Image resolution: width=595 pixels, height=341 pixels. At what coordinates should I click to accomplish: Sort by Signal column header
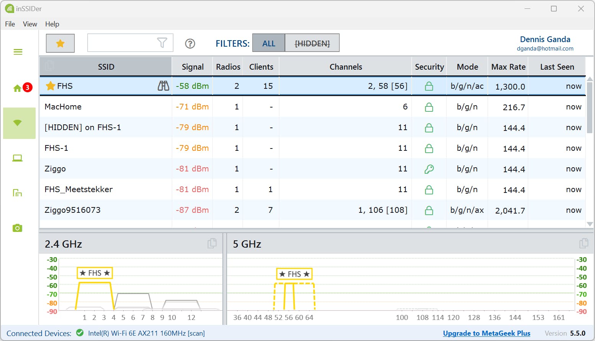click(192, 67)
